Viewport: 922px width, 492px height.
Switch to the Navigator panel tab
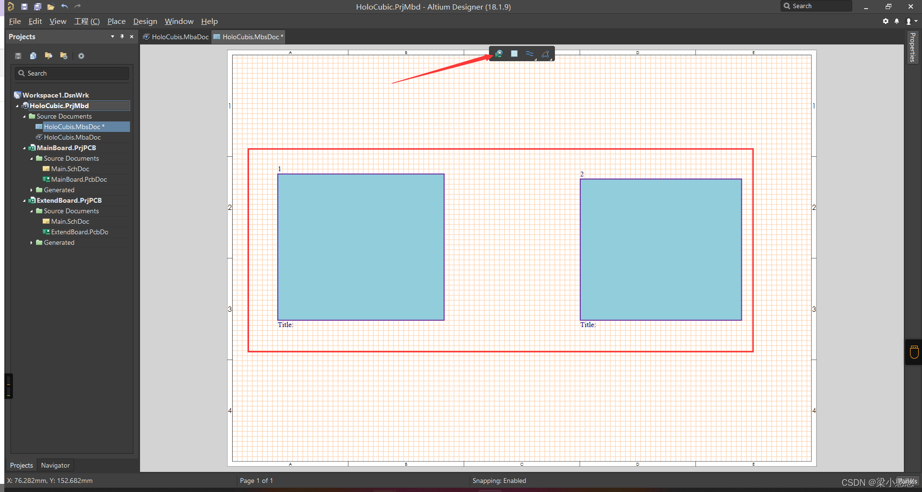pos(55,465)
